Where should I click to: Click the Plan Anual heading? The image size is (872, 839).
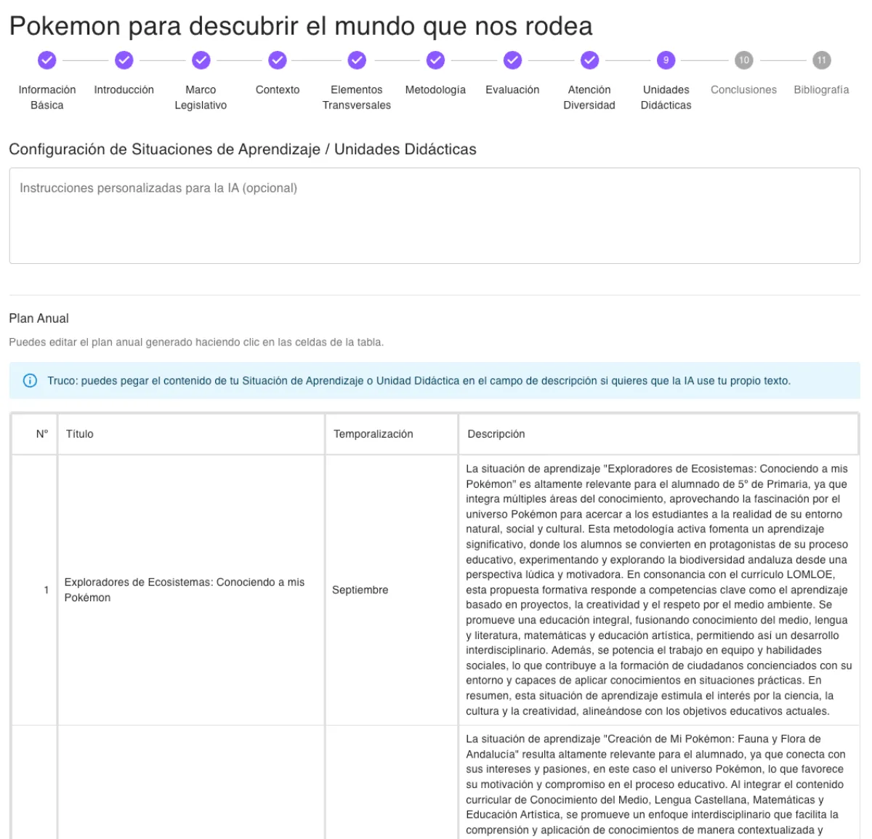coord(38,318)
